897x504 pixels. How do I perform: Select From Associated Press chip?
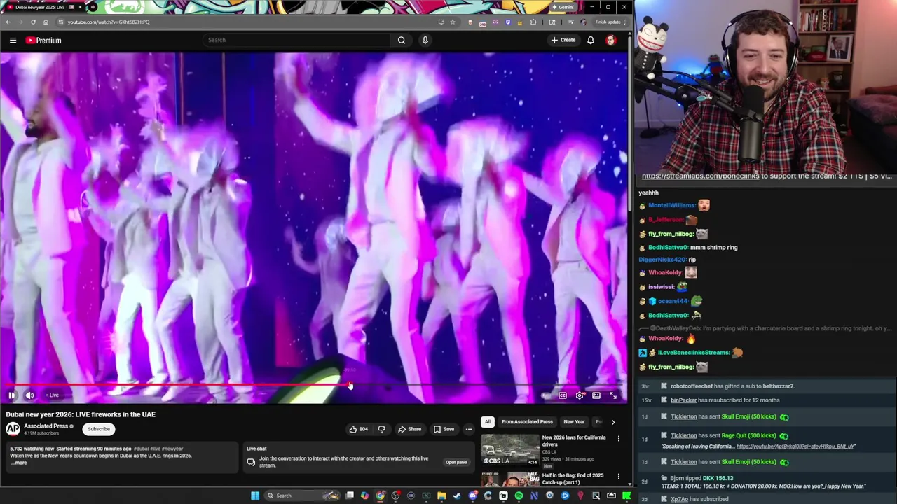[527, 422]
